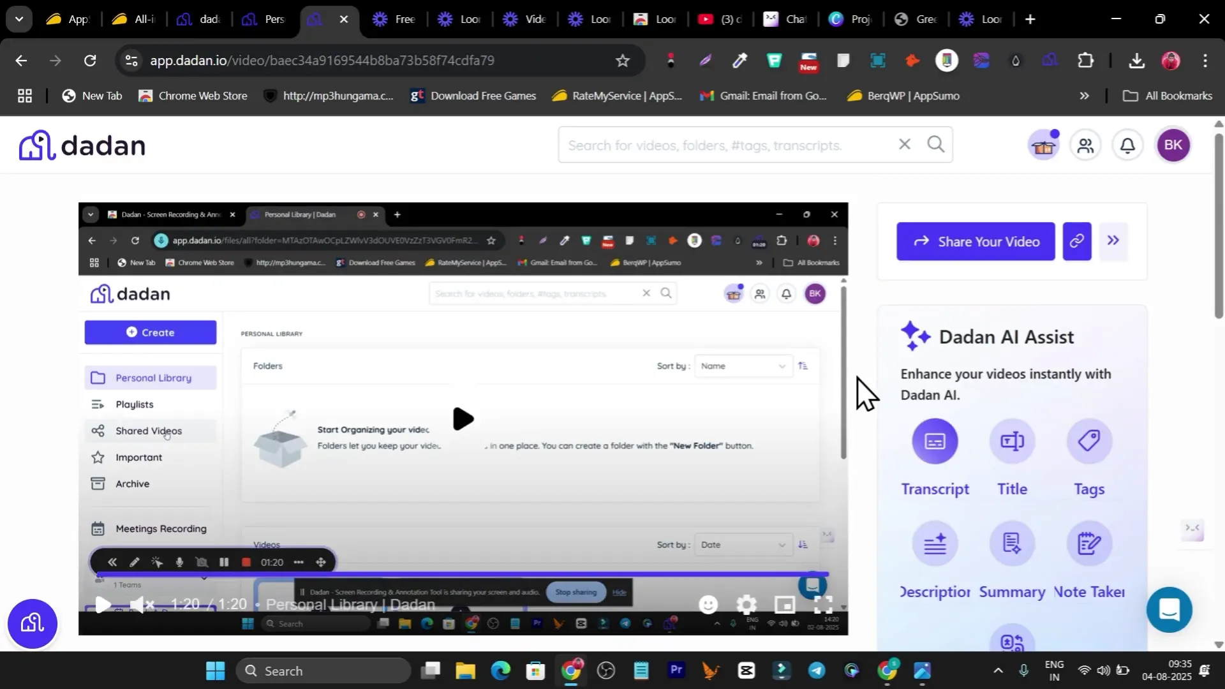
Task: Play the video with center play button
Action: click(463, 419)
